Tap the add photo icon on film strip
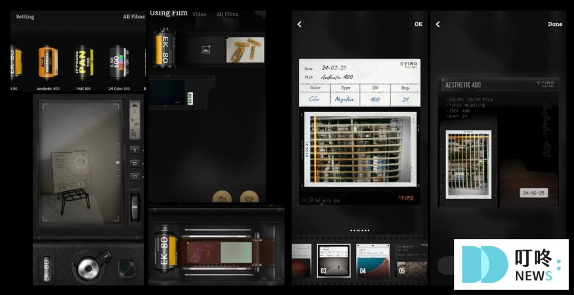The width and height of the screenshot is (574, 295). (x=206, y=49)
